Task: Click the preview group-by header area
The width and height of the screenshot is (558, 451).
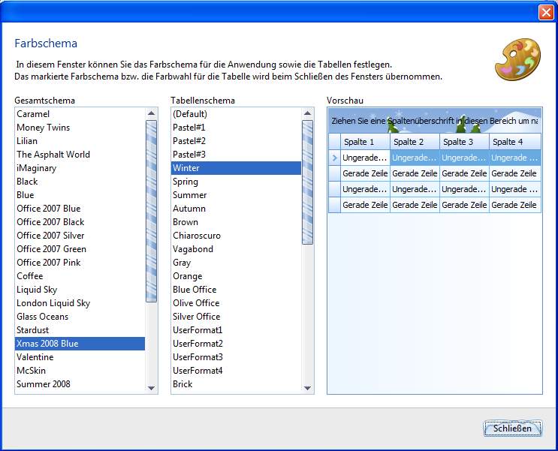Action: pyautogui.click(x=435, y=121)
